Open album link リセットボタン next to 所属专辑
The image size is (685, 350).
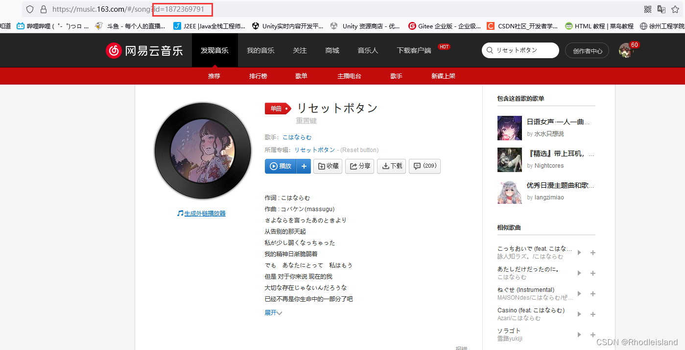(315, 150)
